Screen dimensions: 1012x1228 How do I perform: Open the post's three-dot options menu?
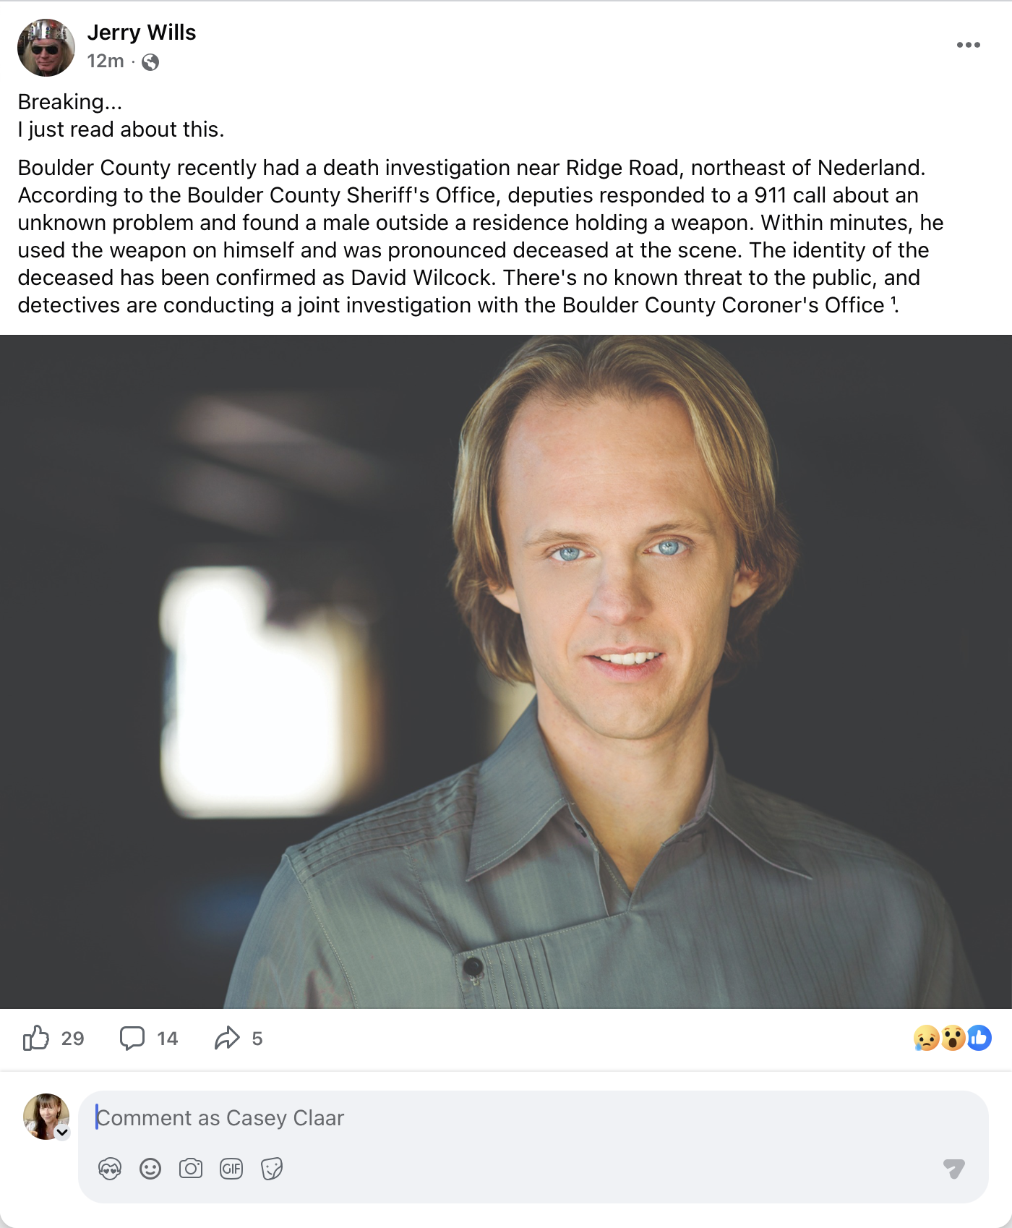tap(968, 45)
